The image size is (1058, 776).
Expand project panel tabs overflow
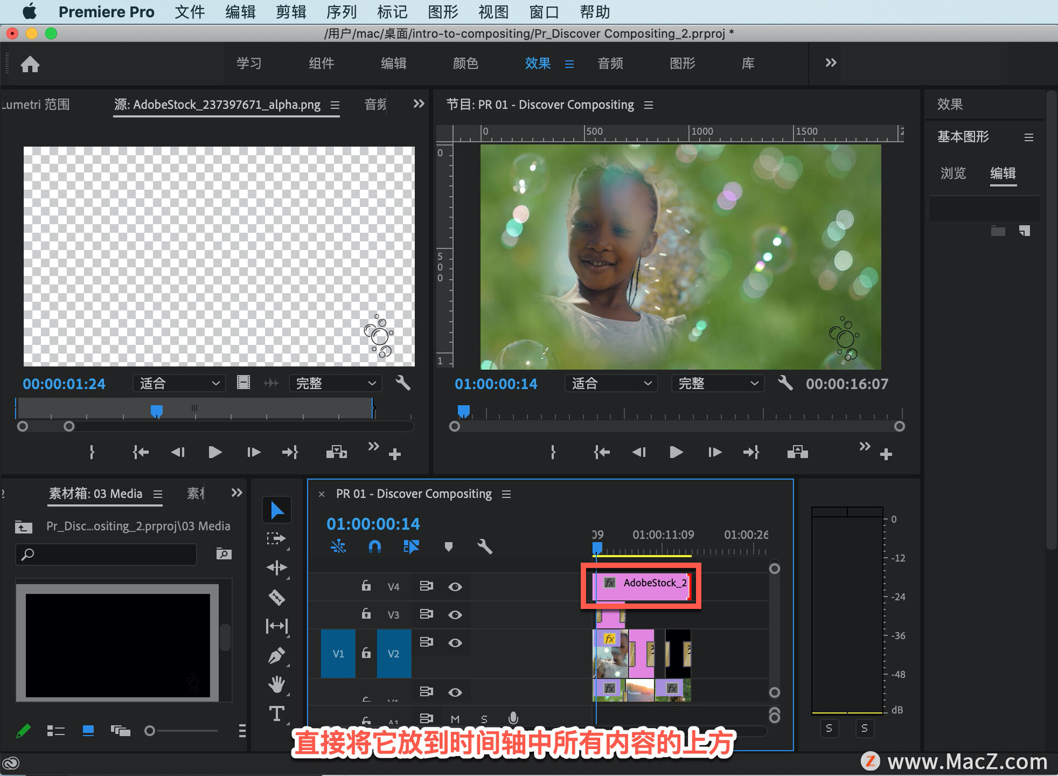[237, 493]
